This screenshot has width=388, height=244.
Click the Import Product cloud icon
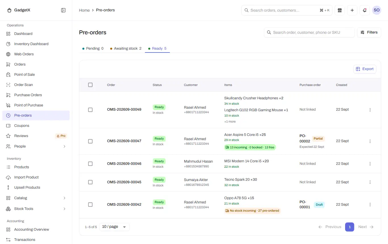click(9, 177)
